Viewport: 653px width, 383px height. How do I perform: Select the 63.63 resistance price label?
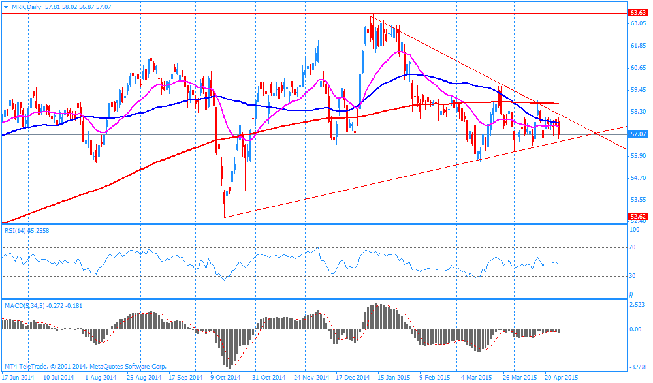(638, 13)
